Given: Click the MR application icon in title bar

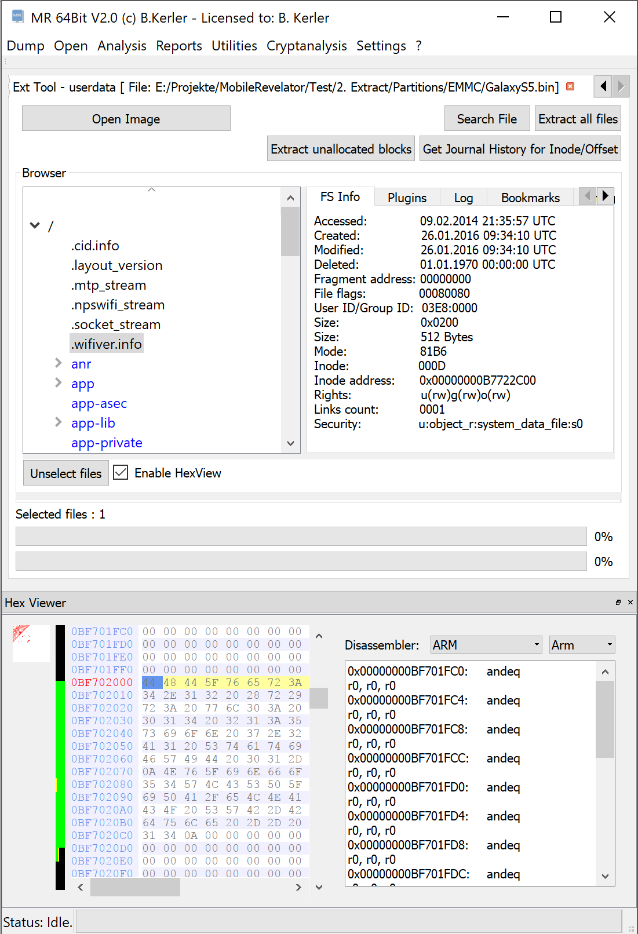Looking at the screenshot, I should tap(18, 17).
